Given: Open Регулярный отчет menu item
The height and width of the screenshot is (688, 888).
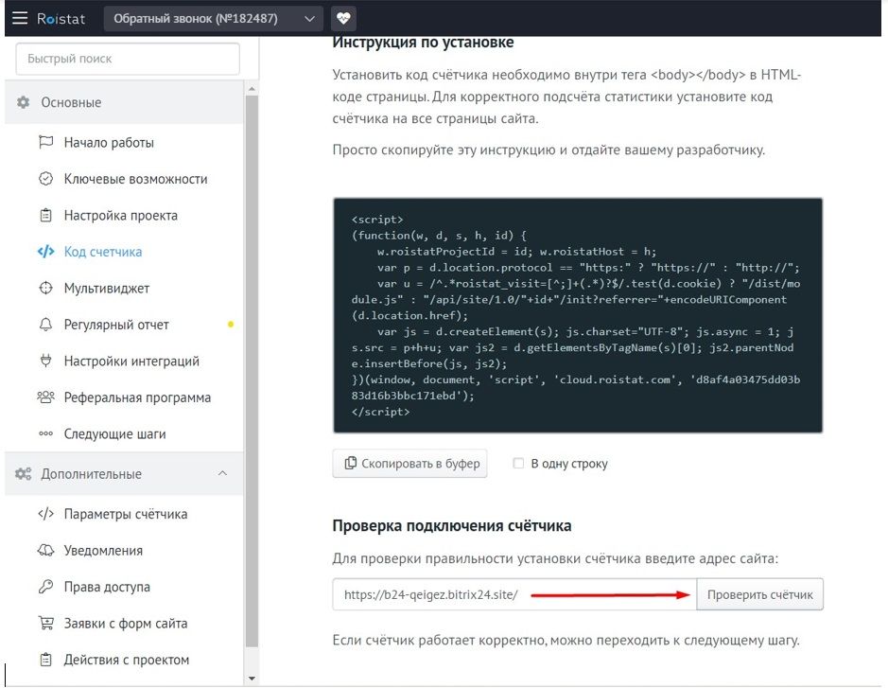Looking at the screenshot, I should pos(116,325).
